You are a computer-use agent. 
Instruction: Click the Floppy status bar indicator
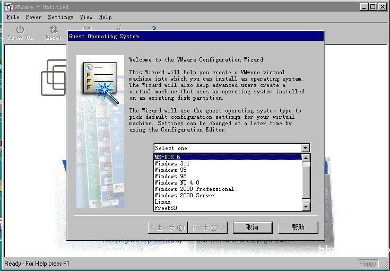coord(369,263)
